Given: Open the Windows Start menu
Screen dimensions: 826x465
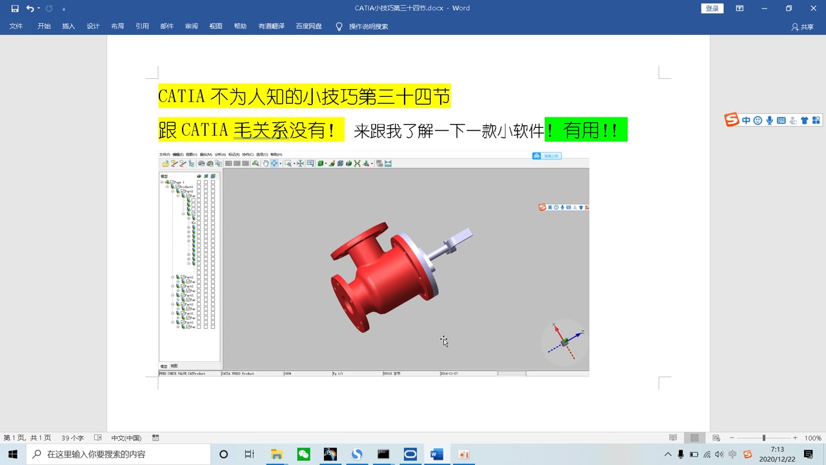Looking at the screenshot, I should click(x=13, y=454).
